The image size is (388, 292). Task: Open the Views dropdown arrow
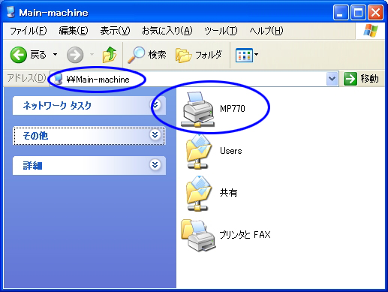[x=256, y=54]
